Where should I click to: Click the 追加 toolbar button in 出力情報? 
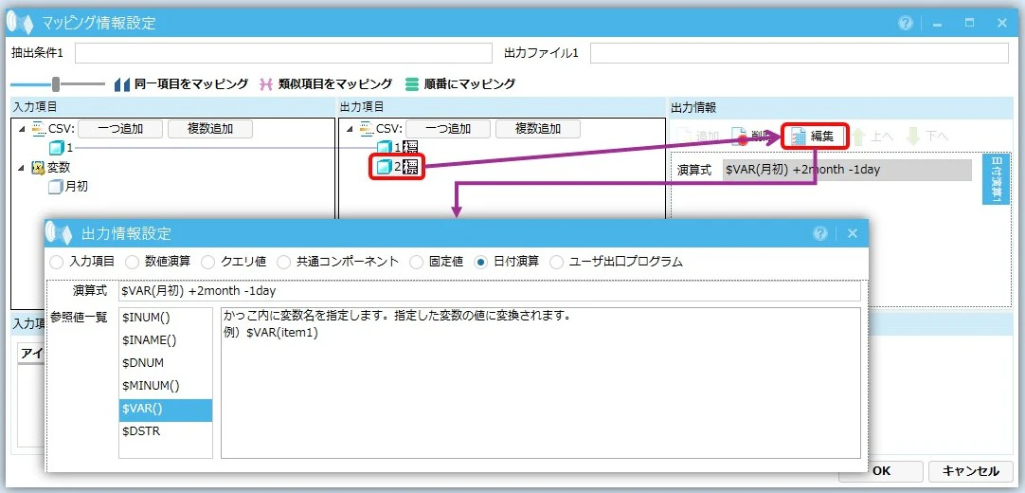(698, 137)
